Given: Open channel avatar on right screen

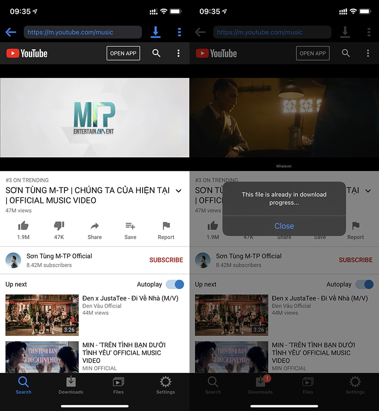Looking at the screenshot, I should click(203, 260).
